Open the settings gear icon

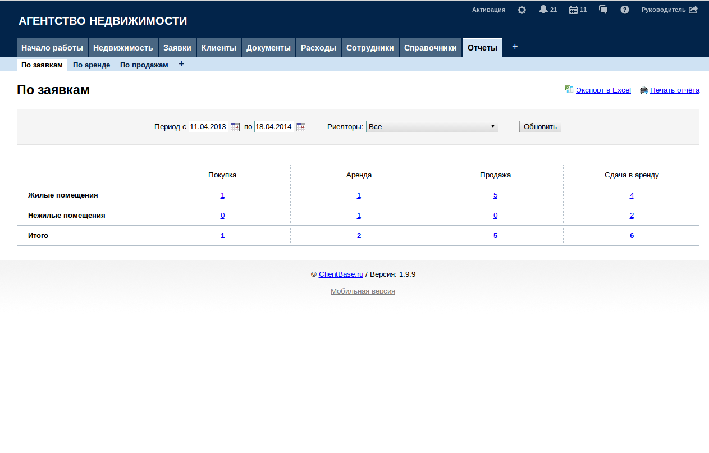point(522,10)
